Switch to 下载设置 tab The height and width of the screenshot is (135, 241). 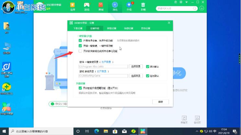78,28
